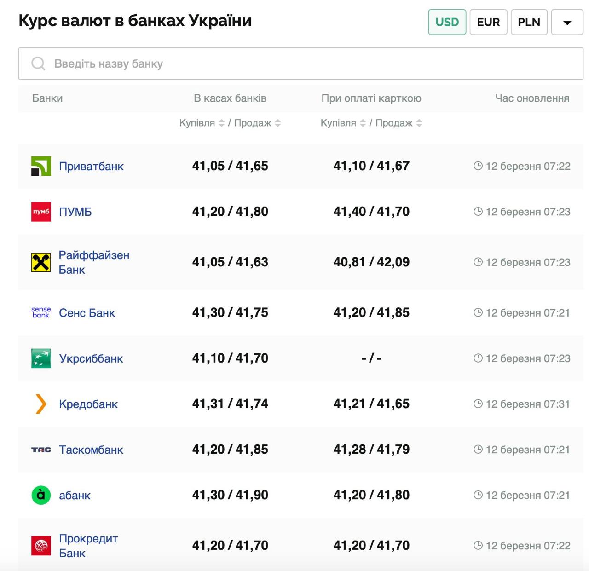Click the red Прокредит Банк logo
The image size is (589, 571).
point(41,546)
